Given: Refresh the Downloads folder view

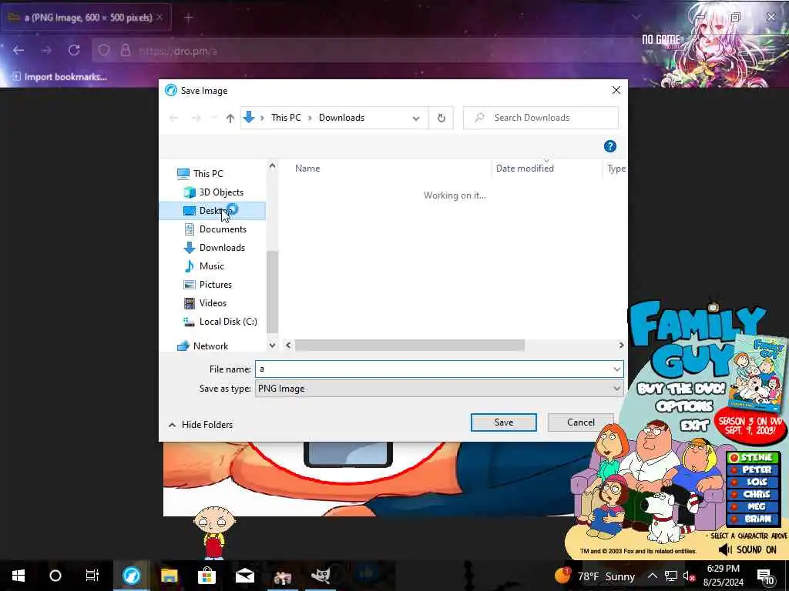Looking at the screenshot, I should 442,118.
